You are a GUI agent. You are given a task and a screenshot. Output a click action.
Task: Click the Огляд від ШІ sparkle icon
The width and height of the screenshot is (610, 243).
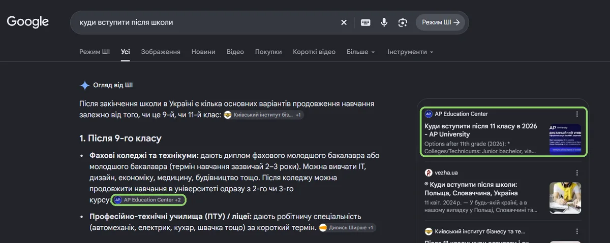click(84, 85)
